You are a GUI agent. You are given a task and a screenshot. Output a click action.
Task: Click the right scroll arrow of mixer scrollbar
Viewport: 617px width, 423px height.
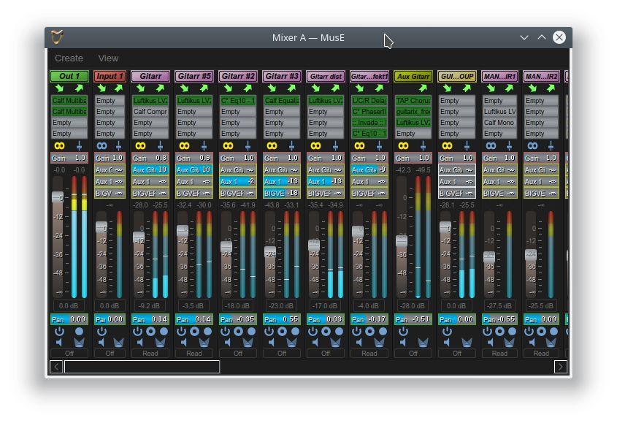[x=561, y=367]
